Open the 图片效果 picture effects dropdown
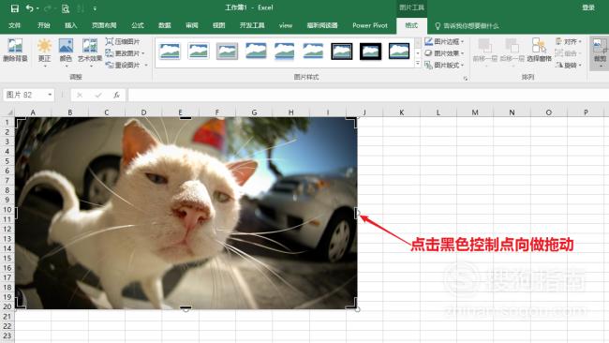Viewport: 609px width, 343px height. [444, 53]
